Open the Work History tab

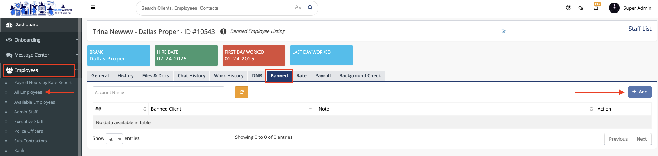point(228,76)
